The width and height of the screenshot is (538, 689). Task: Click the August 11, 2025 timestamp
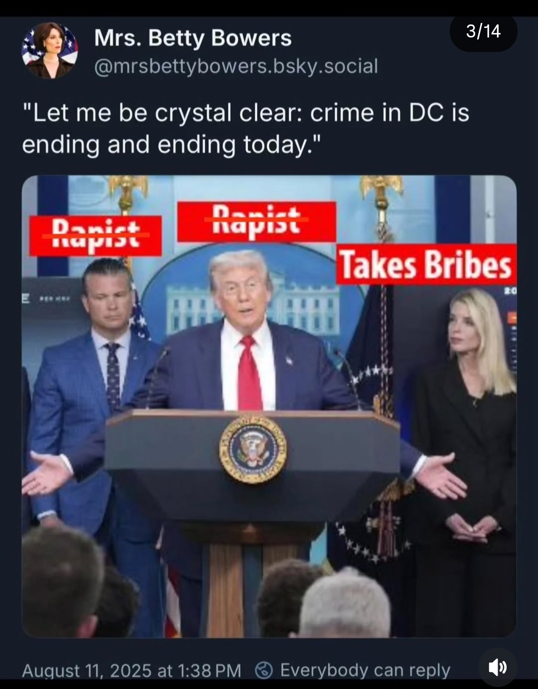132,671
